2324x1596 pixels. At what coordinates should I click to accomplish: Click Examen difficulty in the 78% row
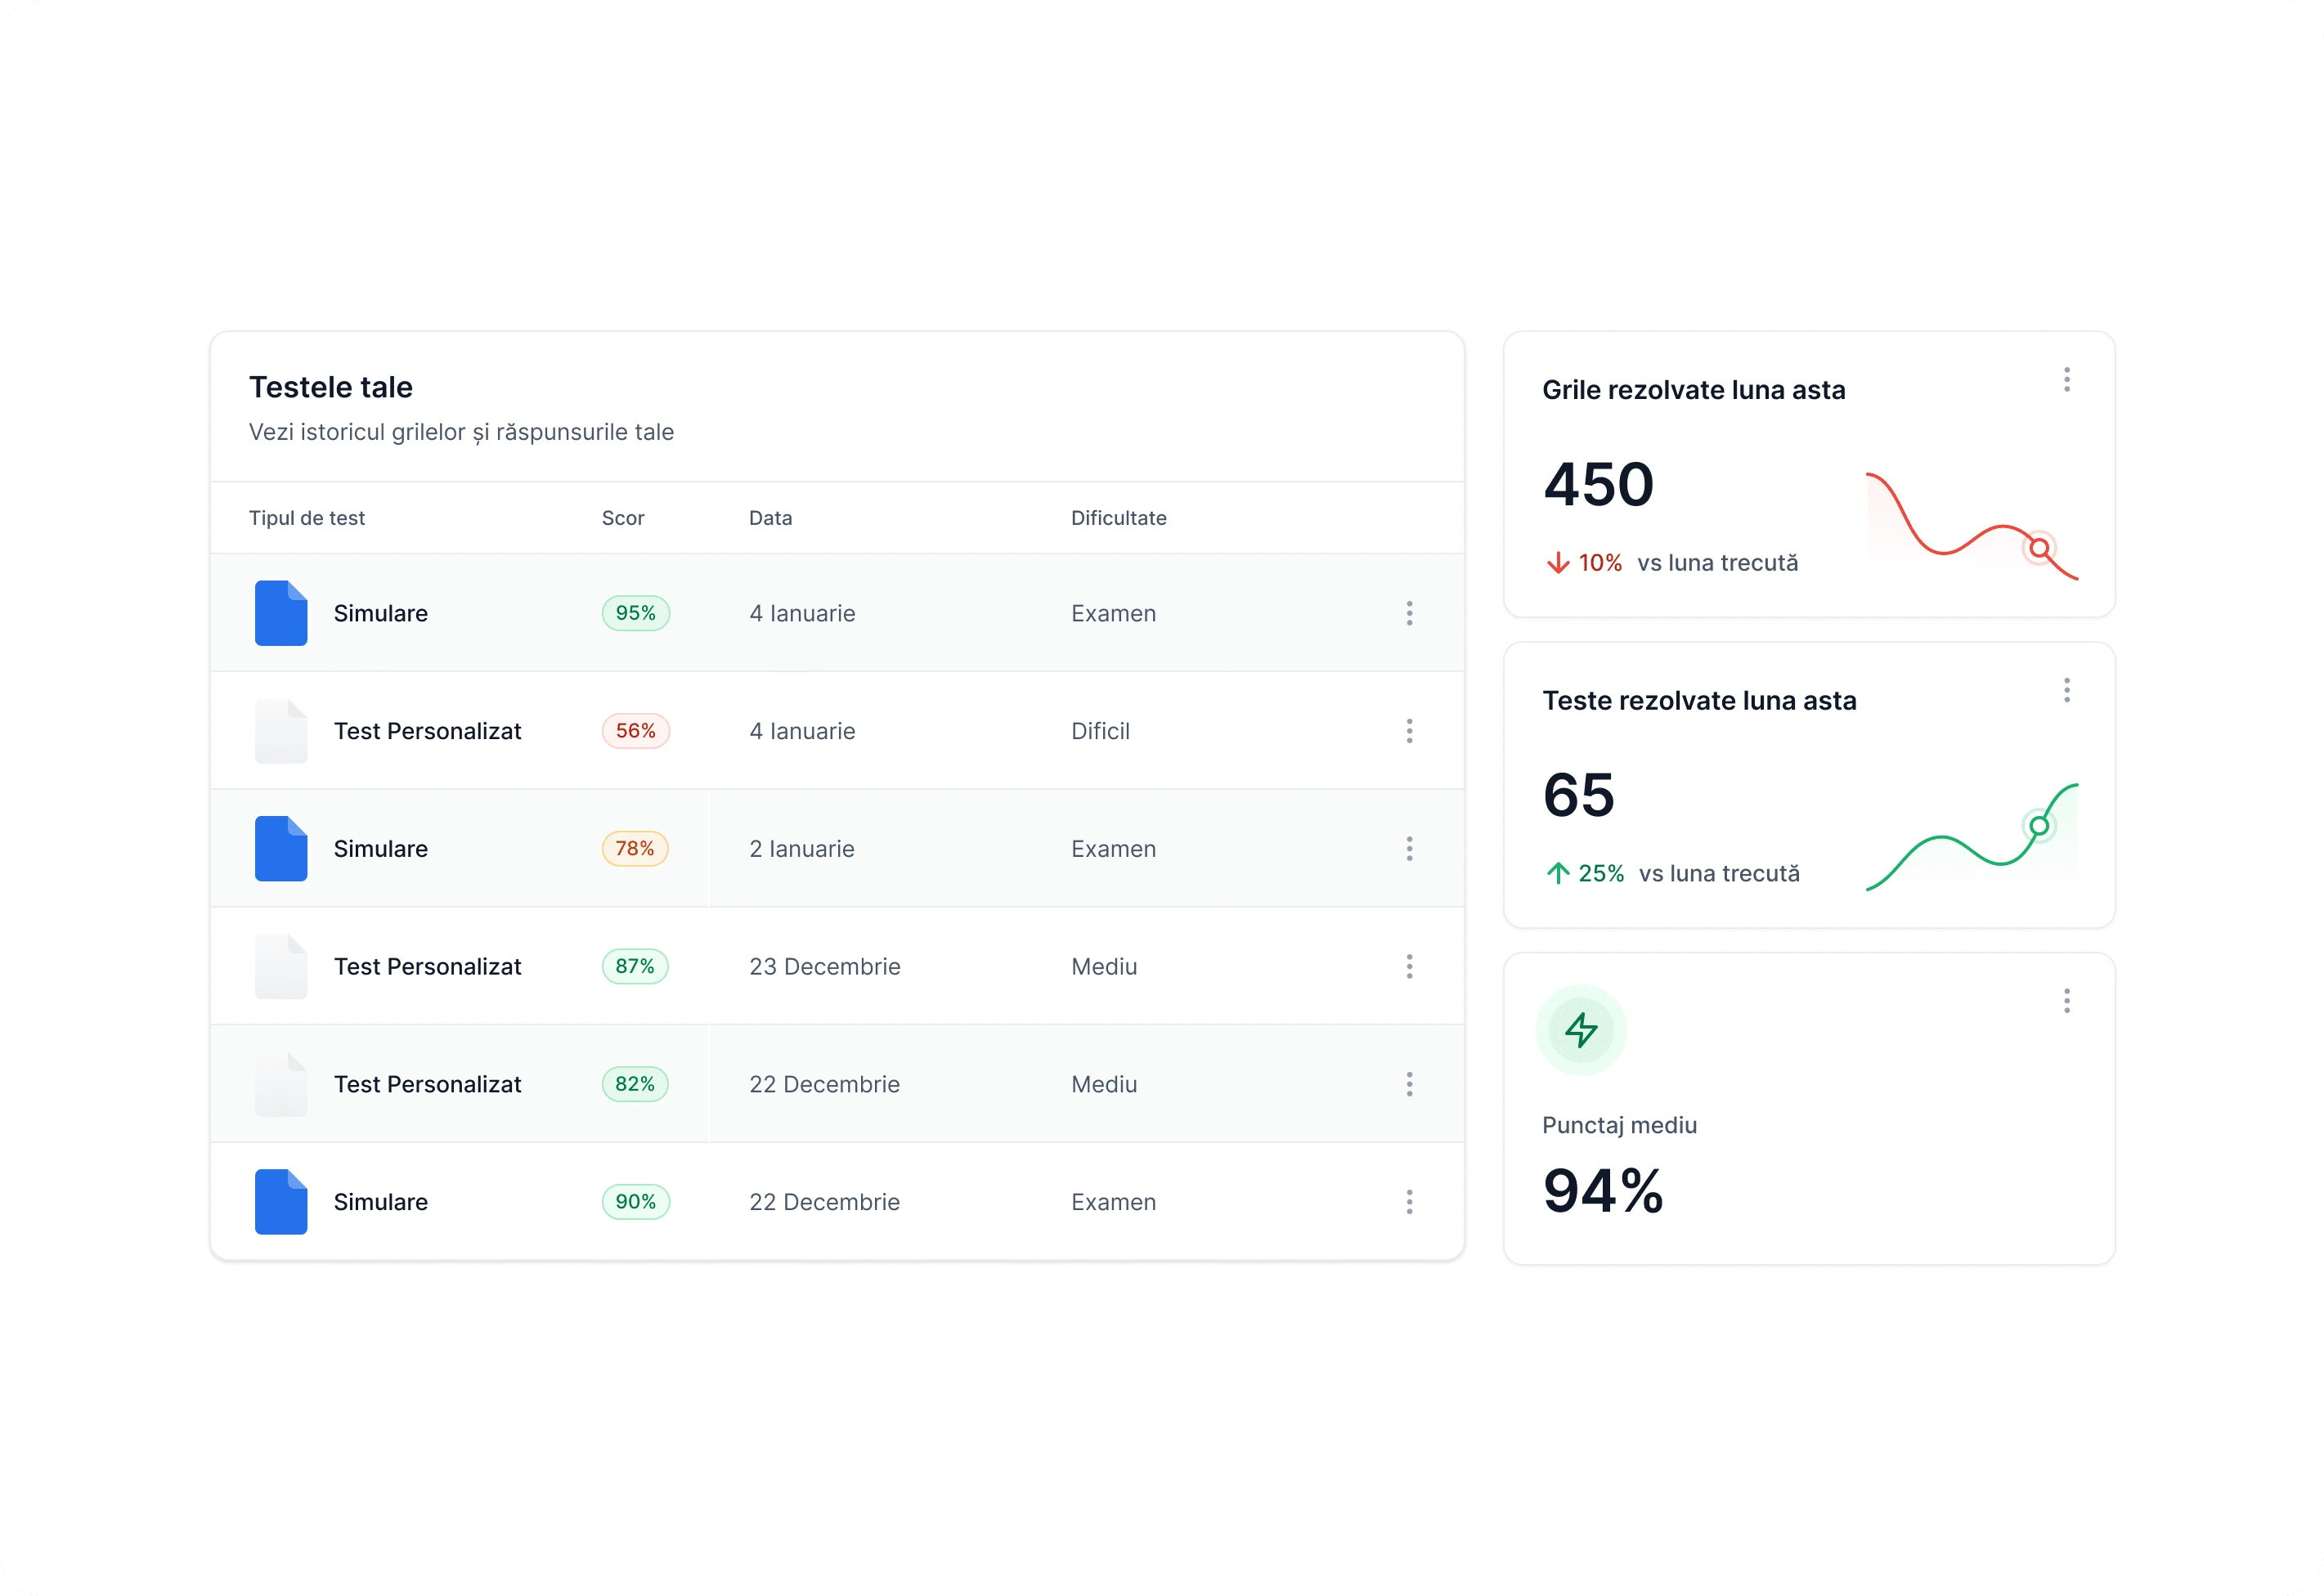[1113, 849]
